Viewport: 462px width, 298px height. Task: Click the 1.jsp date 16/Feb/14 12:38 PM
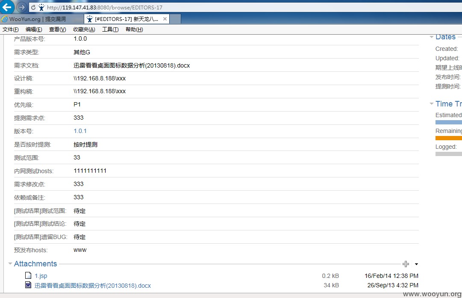(391, 276)
